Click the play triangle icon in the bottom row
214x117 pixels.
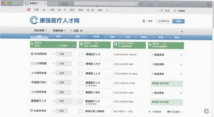click(x=150, y=112)
